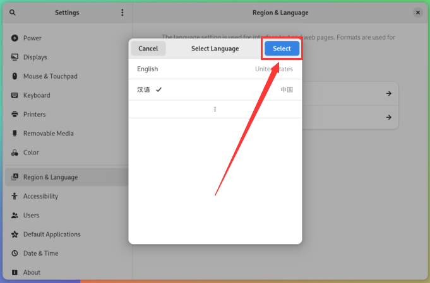Screen dimensions: 430x283
Task: Click the first right arrow in Region panel
Action: coord(389,93)
